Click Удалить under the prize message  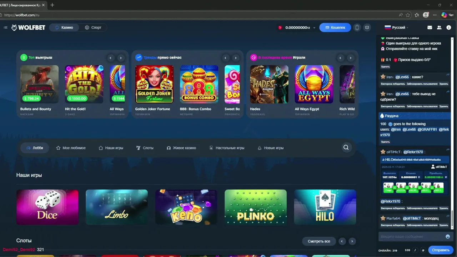click(385, 67)
